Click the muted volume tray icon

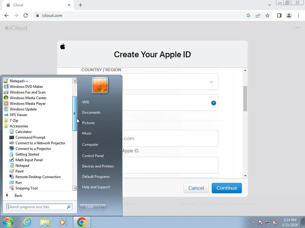click(x=275, y=222)
